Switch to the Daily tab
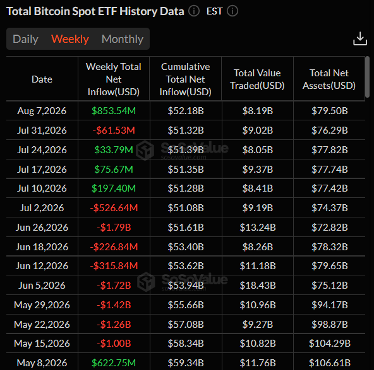The width and height of the screenshot is (374, 370). click(x=25, y=39)
